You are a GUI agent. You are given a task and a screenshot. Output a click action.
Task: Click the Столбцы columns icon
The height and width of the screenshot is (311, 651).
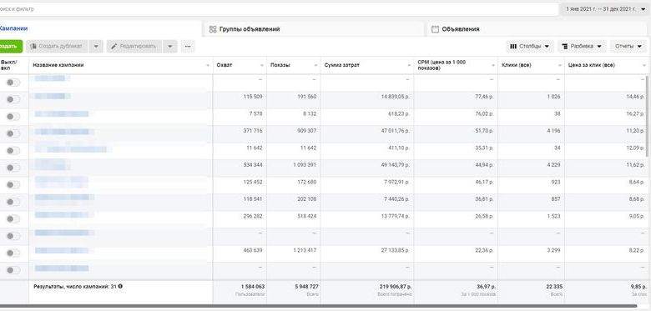(513, 46)
